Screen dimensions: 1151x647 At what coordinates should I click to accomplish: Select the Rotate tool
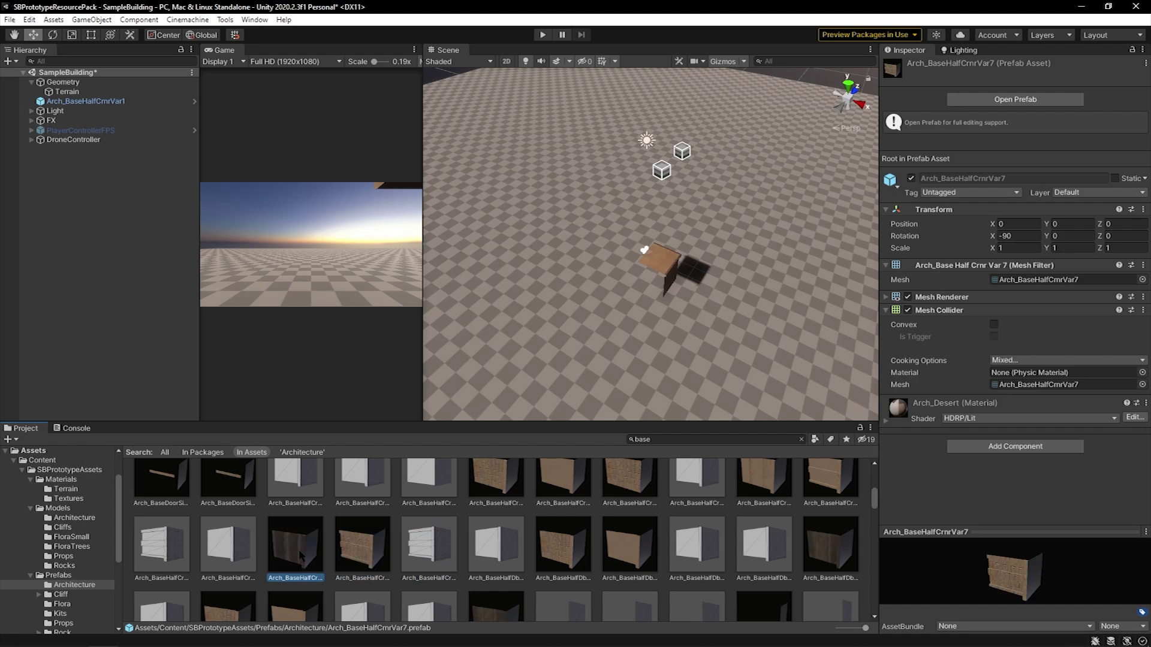(x=53, y=35)
